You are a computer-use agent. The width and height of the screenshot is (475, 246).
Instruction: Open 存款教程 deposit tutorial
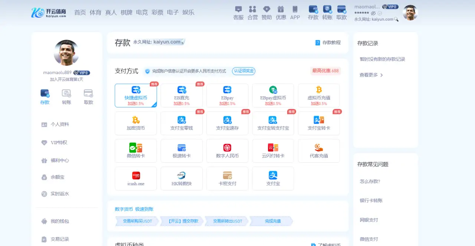[328, 43]
